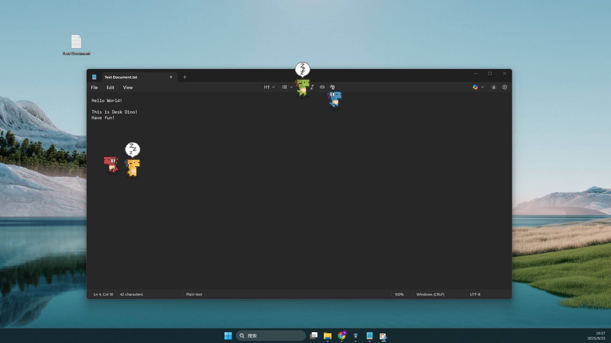Open the File menu

(x=94, y=87)
